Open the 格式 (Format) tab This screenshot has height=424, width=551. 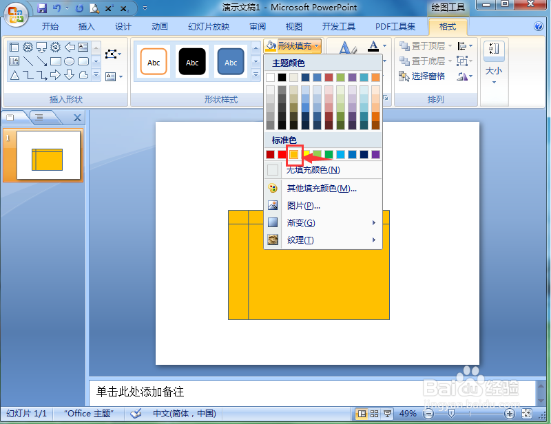[448, 26]
